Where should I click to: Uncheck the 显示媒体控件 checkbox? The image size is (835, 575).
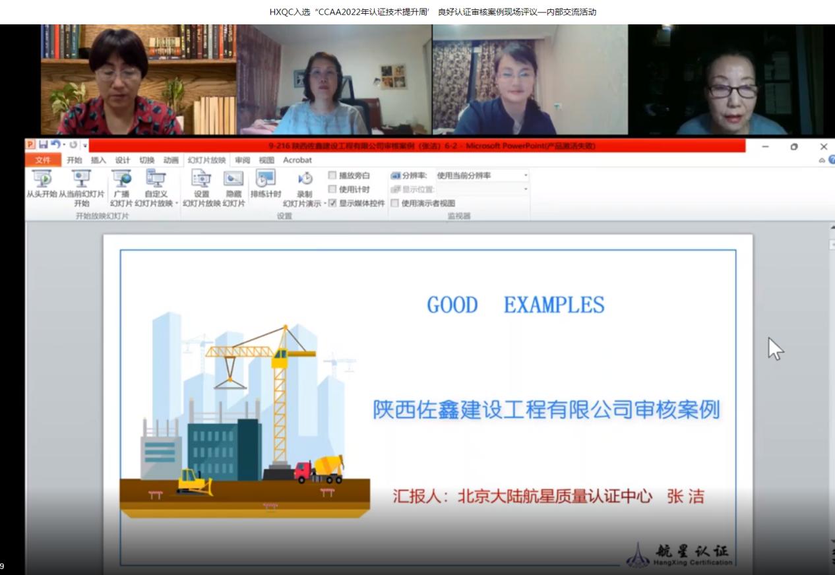click(332, 203)
